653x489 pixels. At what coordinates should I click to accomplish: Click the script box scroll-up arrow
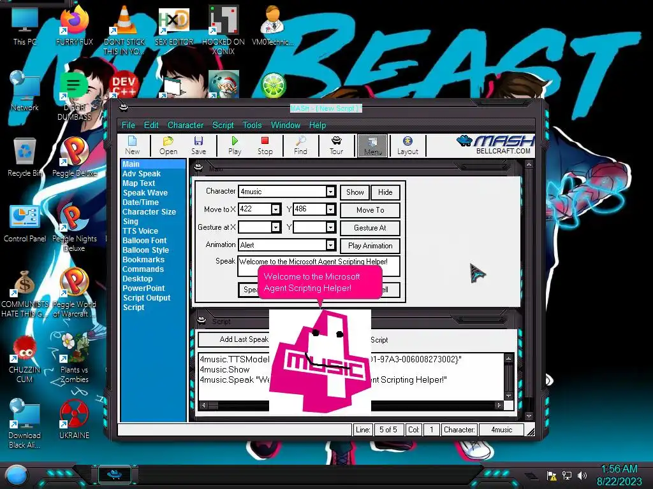[x=508, y=358]
